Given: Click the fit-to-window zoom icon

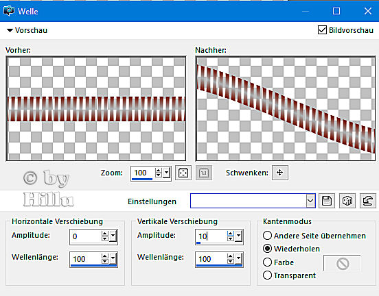Looking at the screenshot, I should 183,173.
